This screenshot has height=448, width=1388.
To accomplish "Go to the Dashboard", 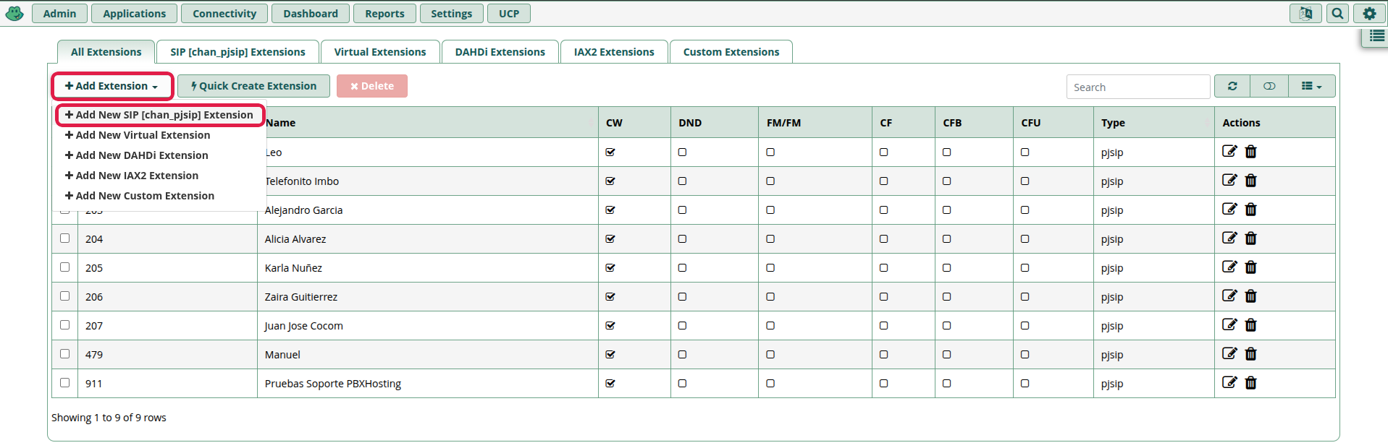I will coord(311,13).
